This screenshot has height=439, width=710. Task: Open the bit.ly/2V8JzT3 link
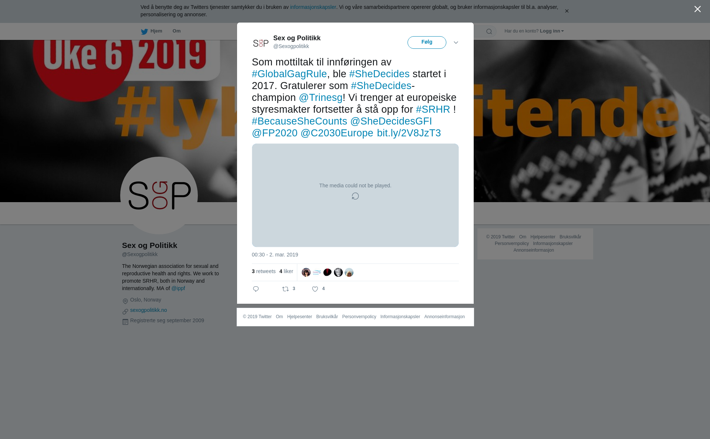tap(409, 133)
